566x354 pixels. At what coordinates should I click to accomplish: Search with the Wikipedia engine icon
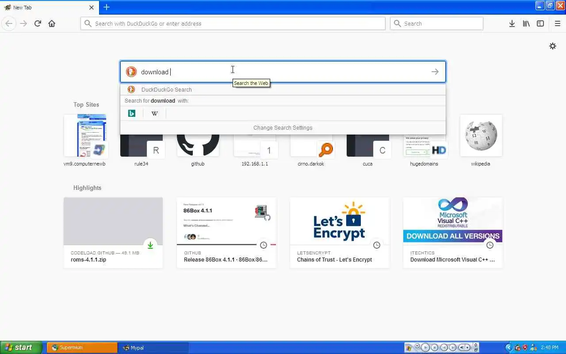[x=155, y=113]
